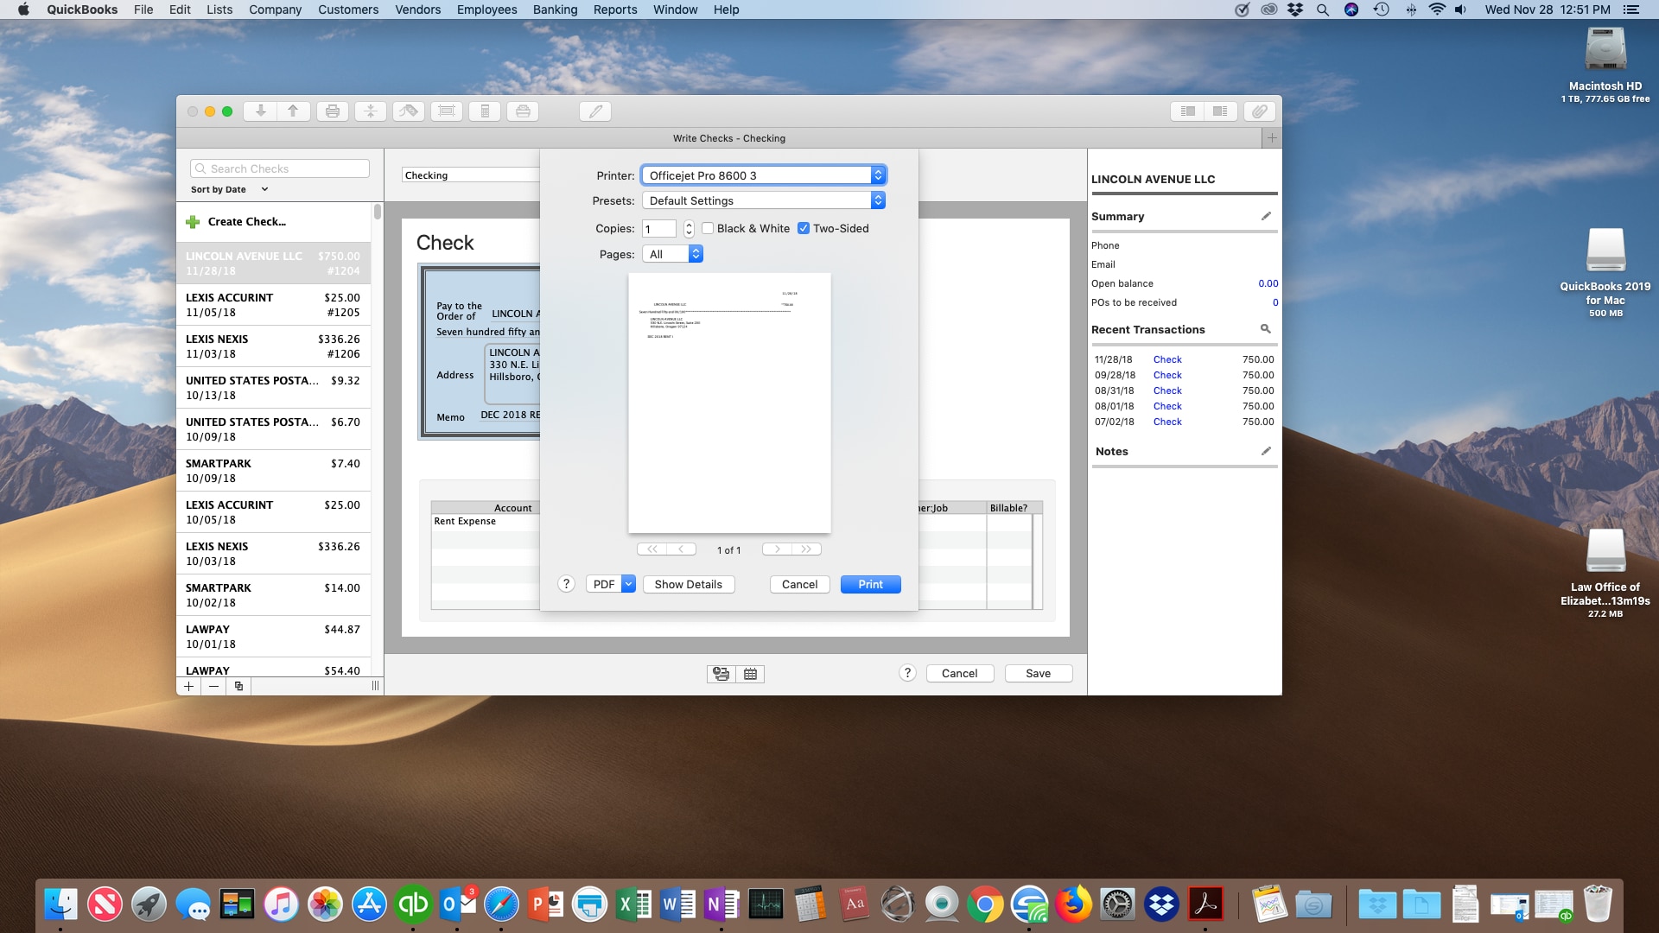
Task: Add a new tab with the plus icon
Action: point(1271,138)
